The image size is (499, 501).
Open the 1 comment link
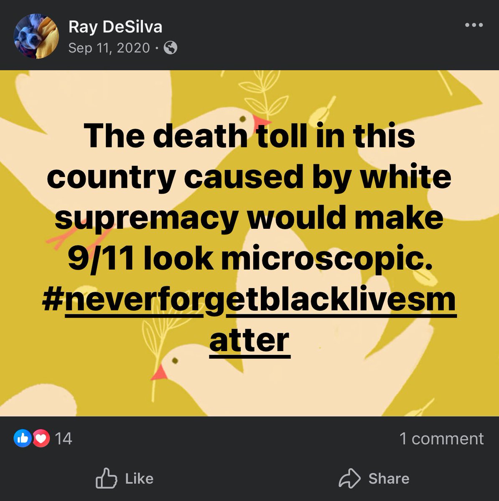(x=441, y=439)
